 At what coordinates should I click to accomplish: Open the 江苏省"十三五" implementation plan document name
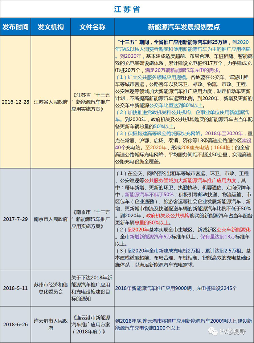[x=93, y=102]
